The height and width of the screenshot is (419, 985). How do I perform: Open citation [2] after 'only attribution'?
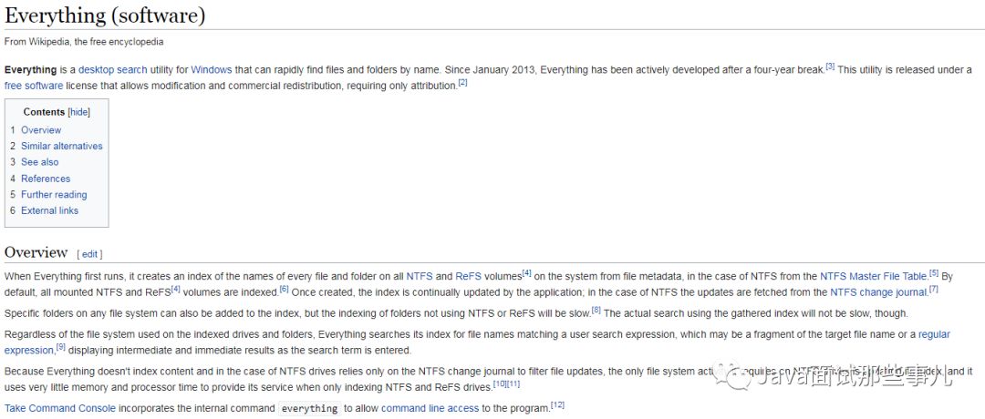click(462, 82)
